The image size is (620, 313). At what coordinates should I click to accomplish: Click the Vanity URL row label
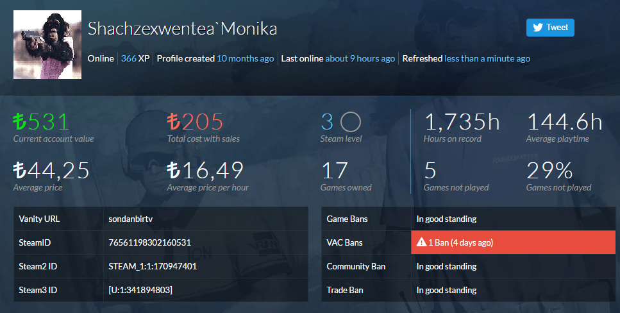[39, 219]
